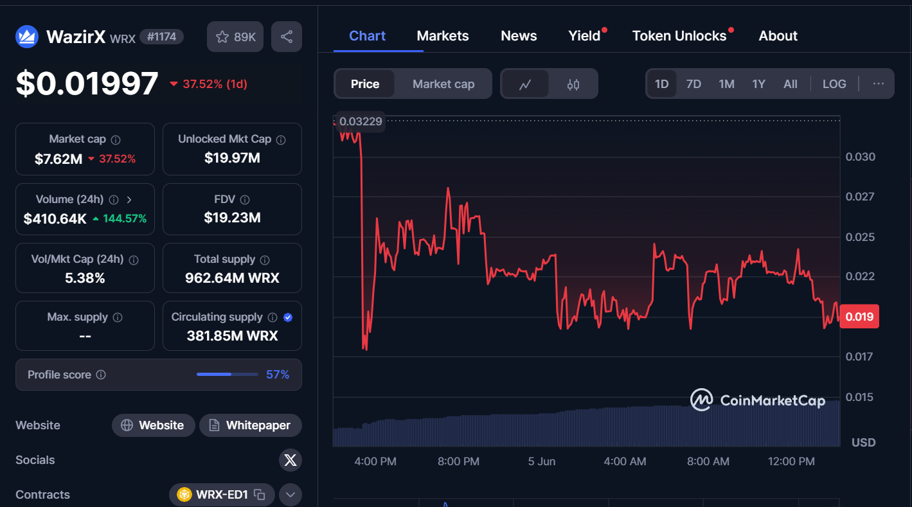
Task: Click the 37.52% (1d) change text
Action: (215, 84)
